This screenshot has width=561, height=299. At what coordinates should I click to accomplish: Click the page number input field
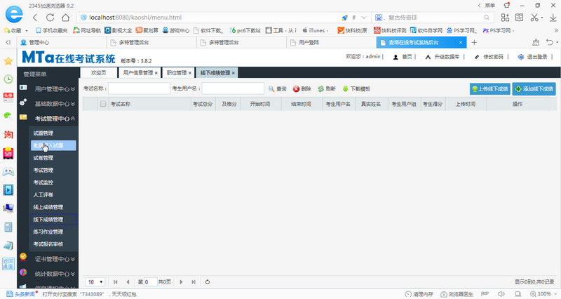tap(150, 282)
